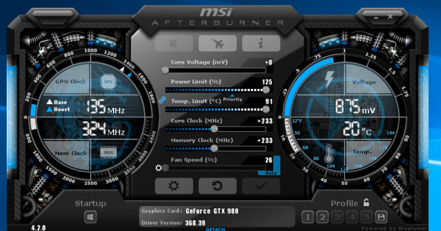
Task: Click the driver version 368.39 text
Action: 195,223
